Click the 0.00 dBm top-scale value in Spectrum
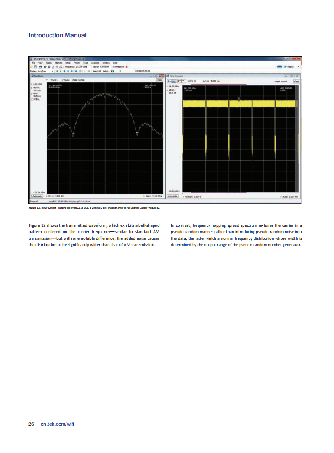The image size is (334, 453). pyautogui.click(x=37, y=84)
